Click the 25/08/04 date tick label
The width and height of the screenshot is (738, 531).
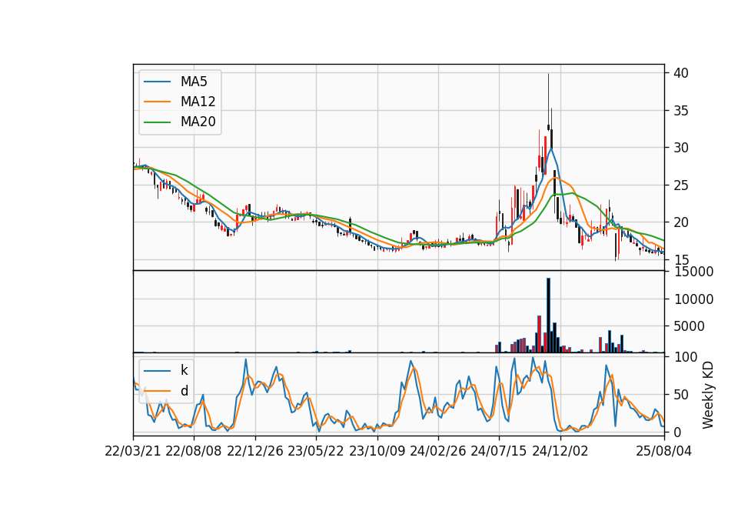664,451
